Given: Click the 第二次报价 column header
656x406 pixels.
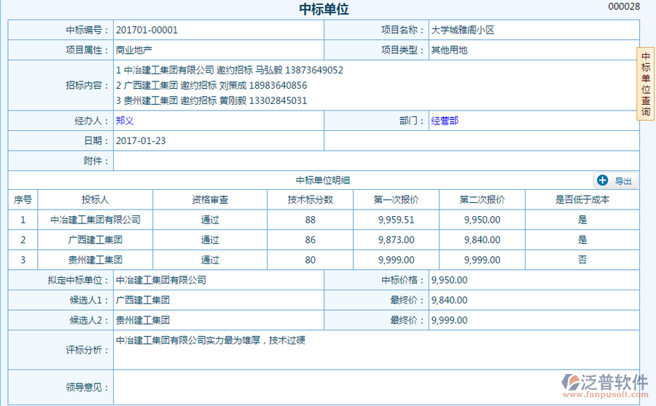Looking at the screenshot, I should (482, 199).
